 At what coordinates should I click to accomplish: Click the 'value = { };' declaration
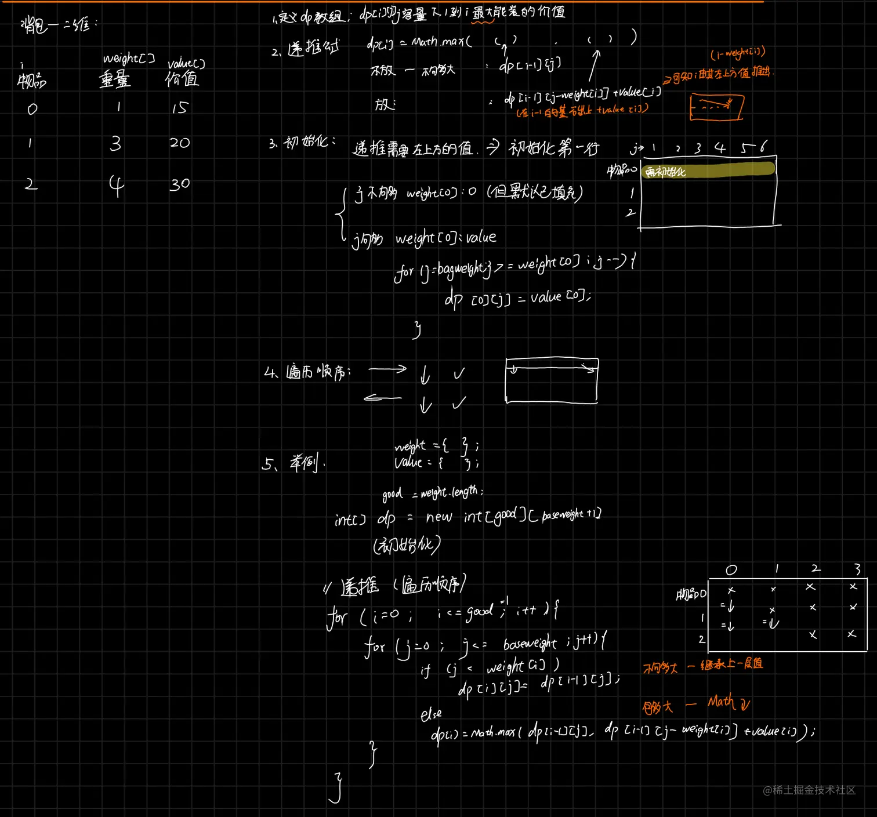[437, 463]
